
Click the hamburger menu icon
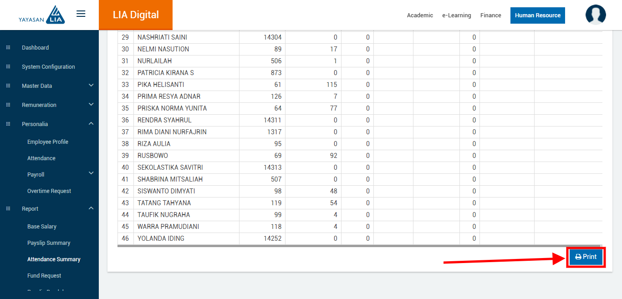tap(81, 14)
